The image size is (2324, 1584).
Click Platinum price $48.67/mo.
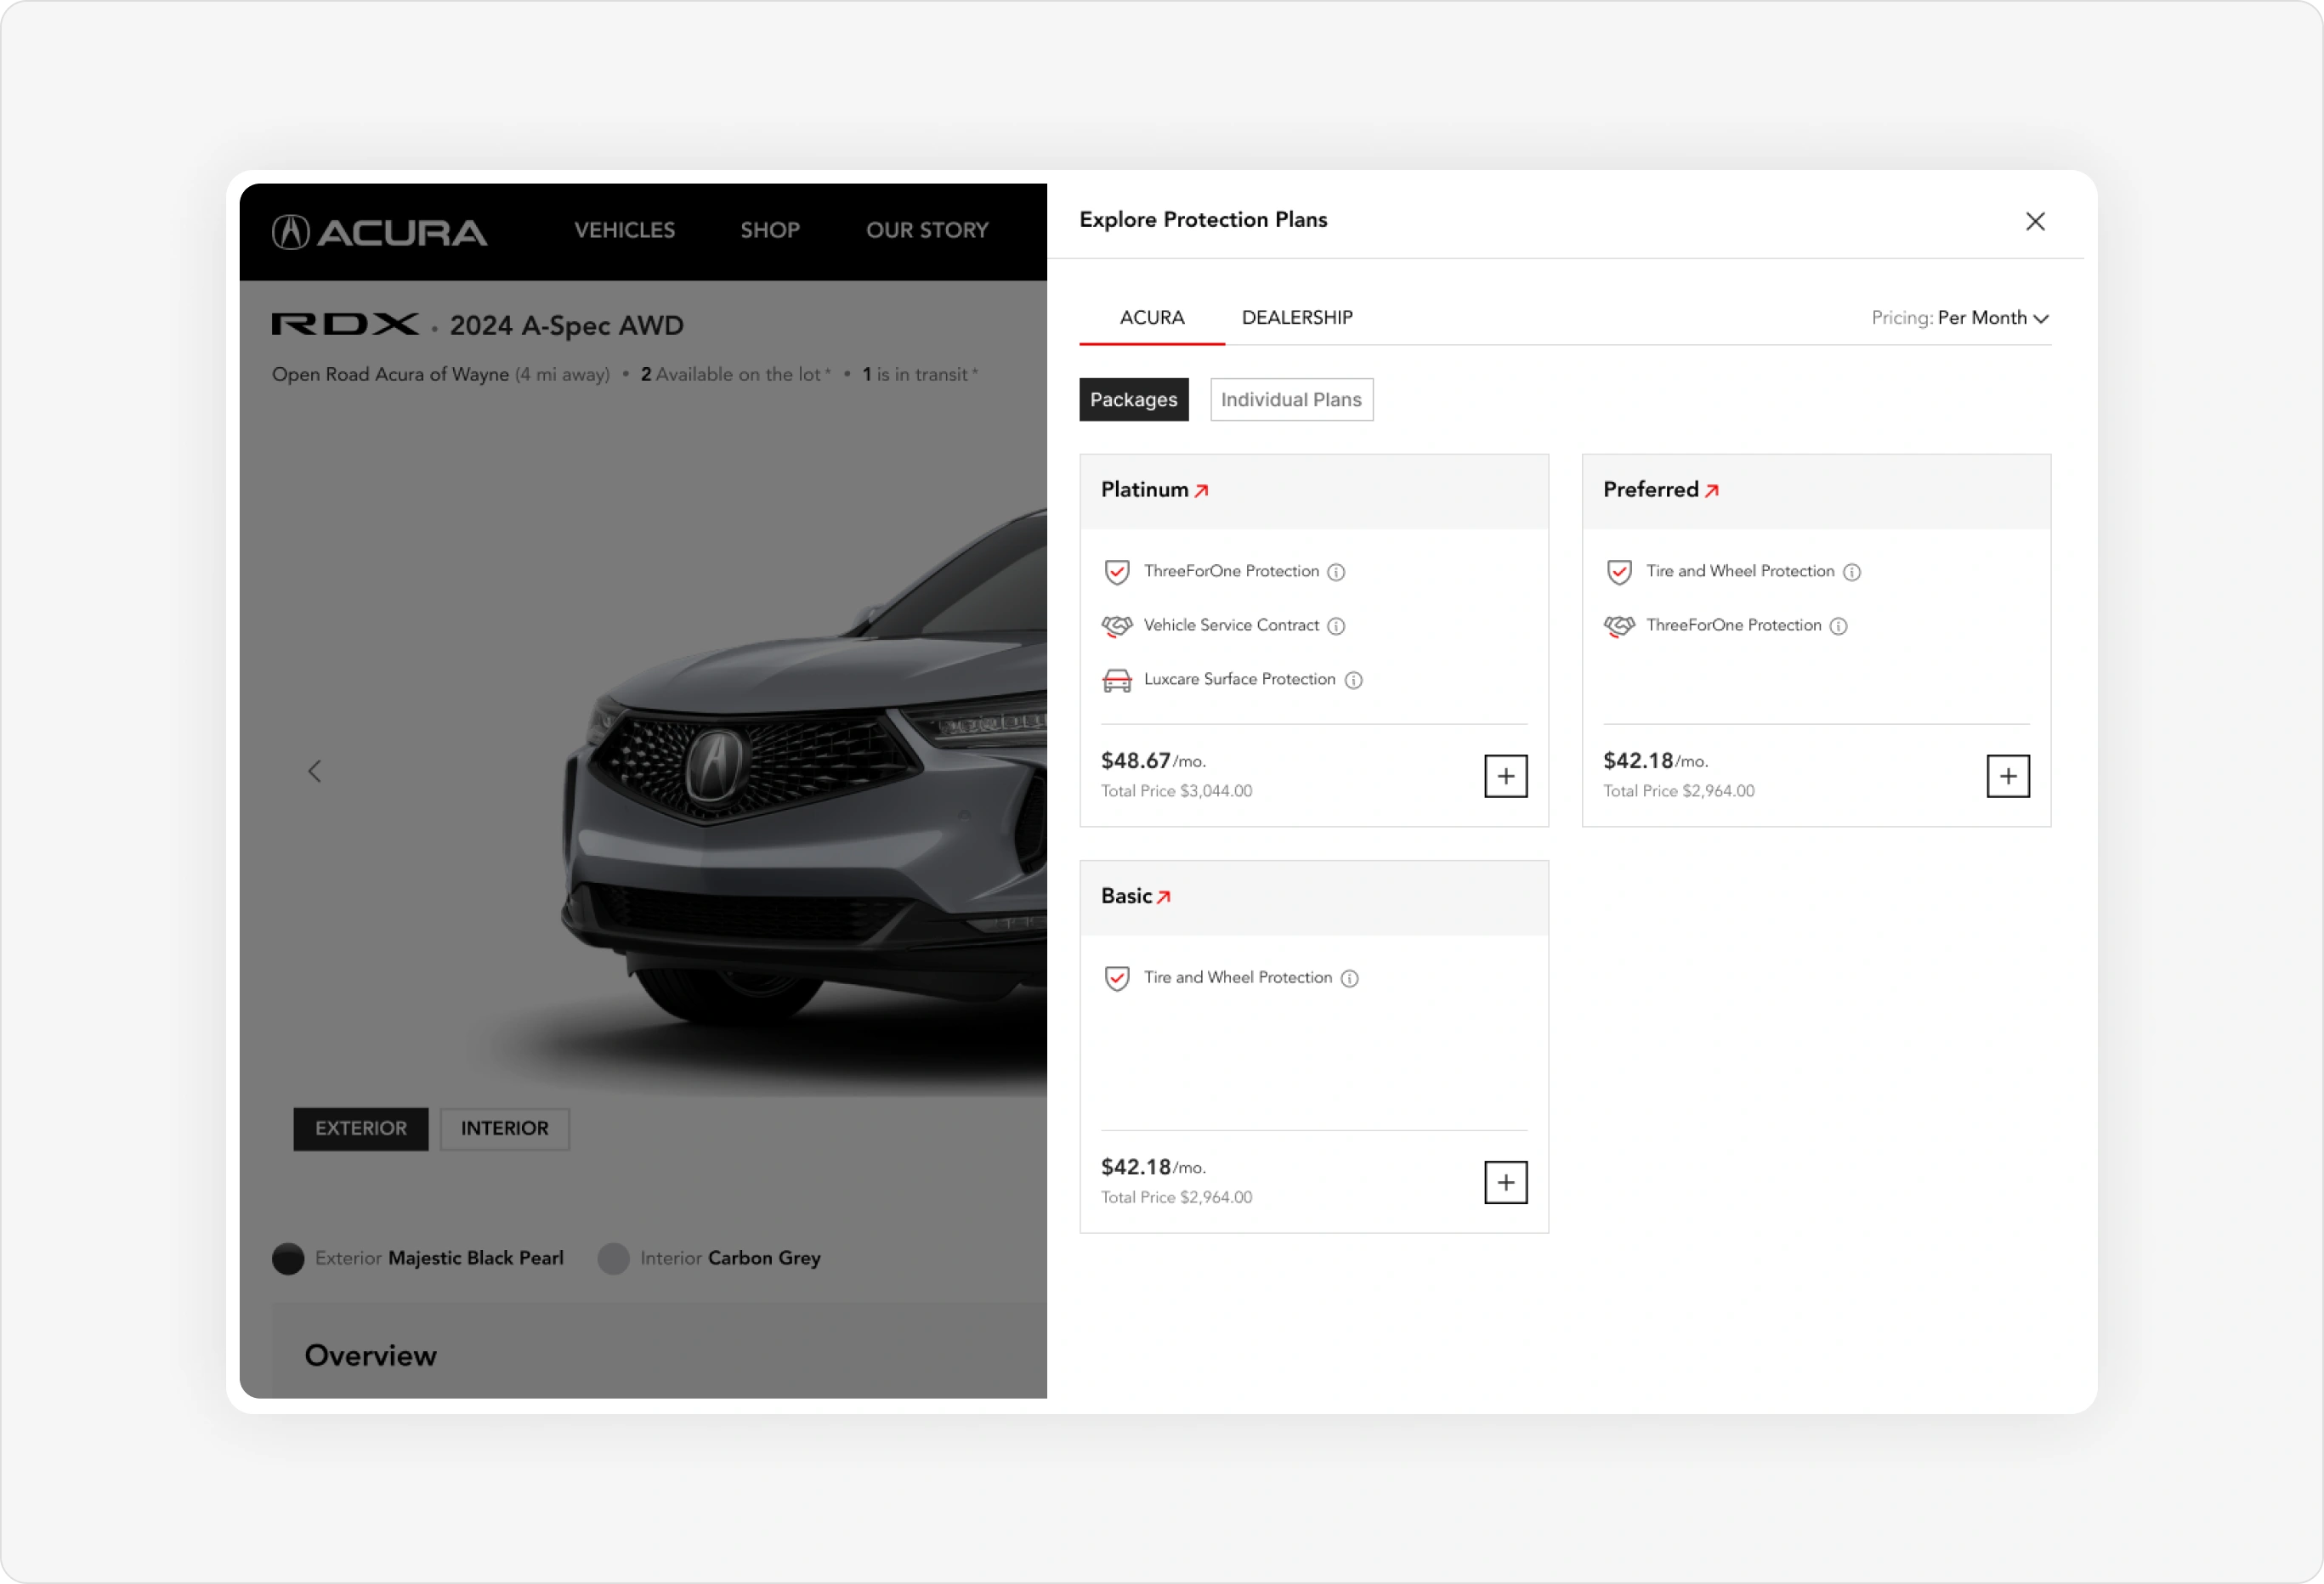coord(1153,761)
